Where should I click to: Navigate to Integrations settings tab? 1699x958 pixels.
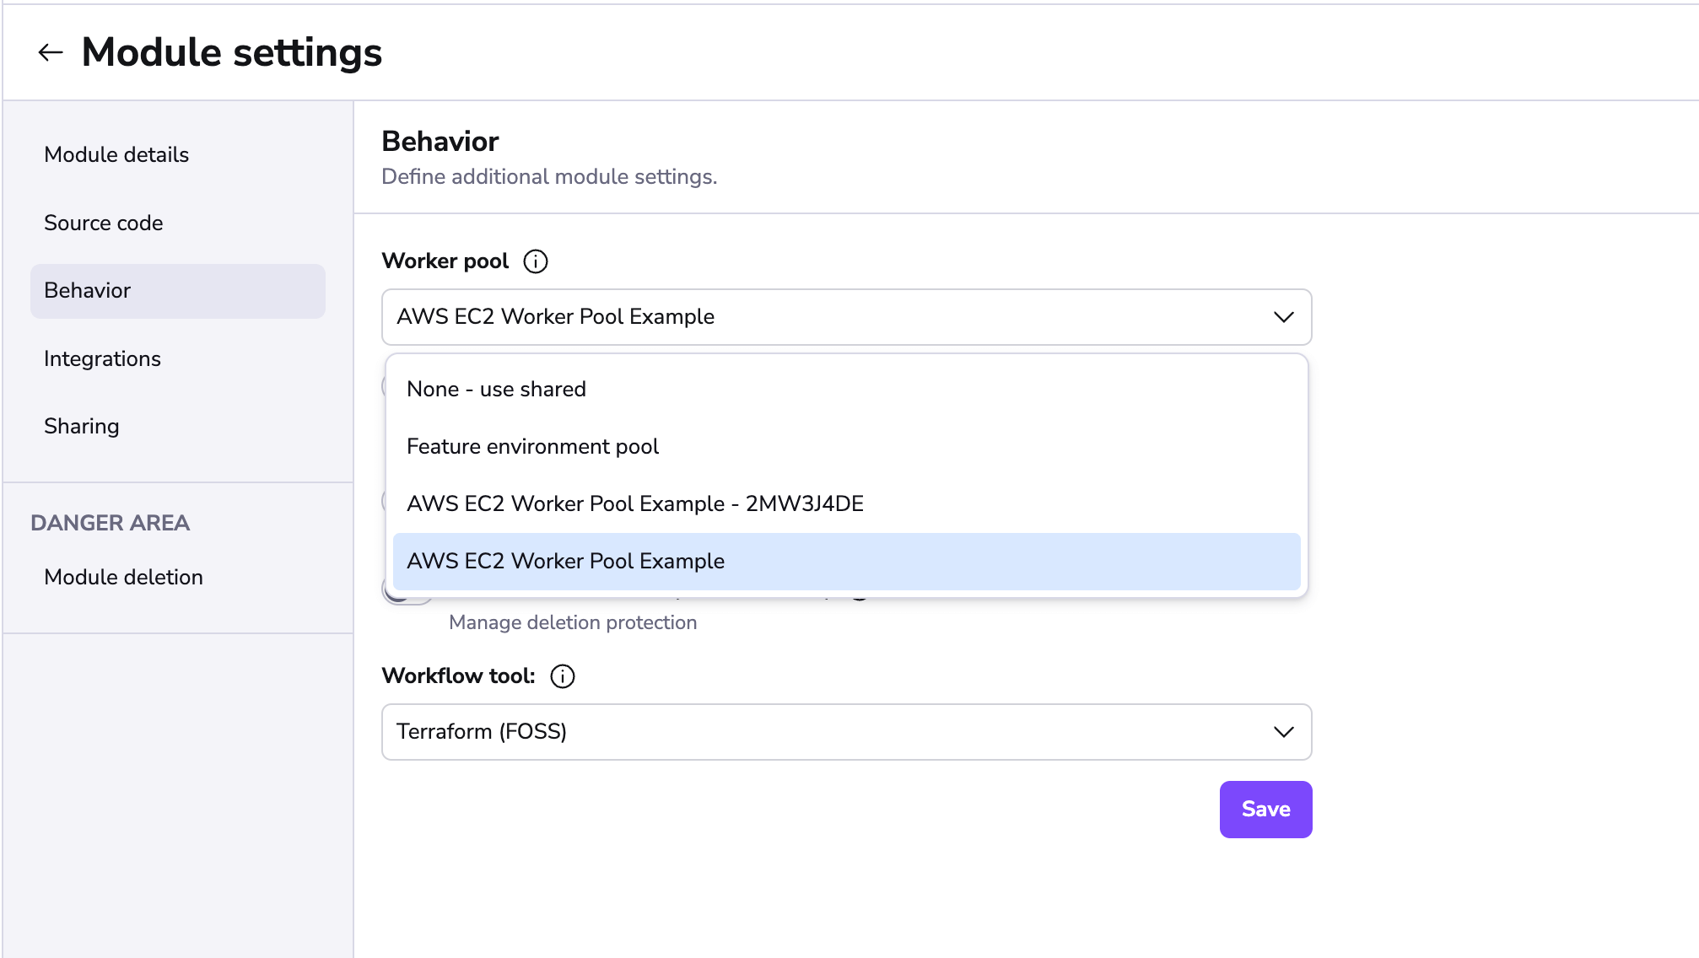point(103,358)
